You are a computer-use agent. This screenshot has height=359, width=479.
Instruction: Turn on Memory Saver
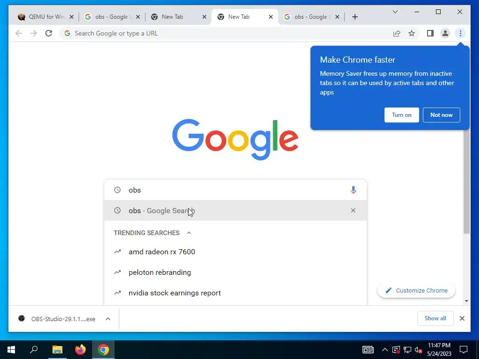coord(401,115)
